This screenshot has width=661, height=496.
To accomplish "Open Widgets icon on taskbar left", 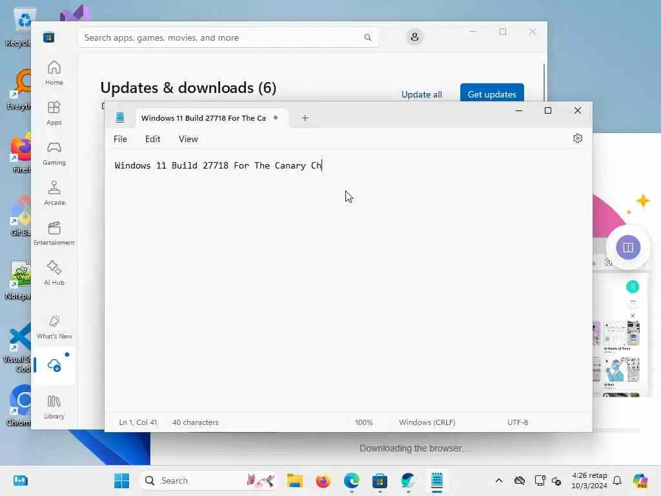I will (x=20, y=480).
